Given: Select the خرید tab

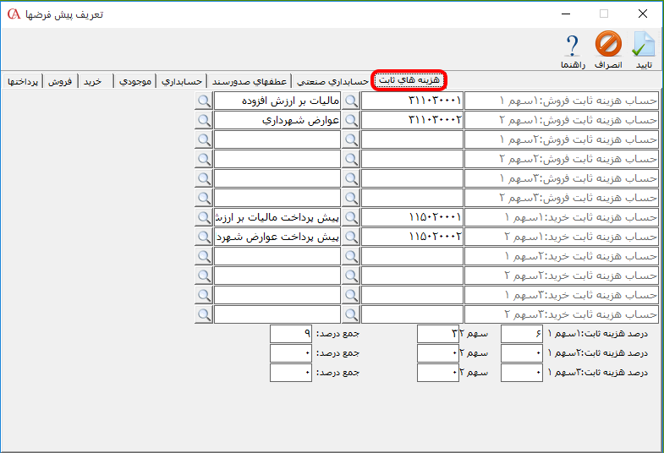Looking at the screenshot, I should pyautogui.click(x=91, y=81).
